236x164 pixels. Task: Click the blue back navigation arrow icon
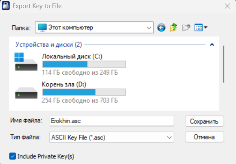[161, 27]
